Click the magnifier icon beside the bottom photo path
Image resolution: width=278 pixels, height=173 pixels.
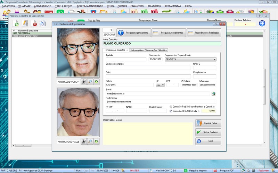click(x=90, y=142)
